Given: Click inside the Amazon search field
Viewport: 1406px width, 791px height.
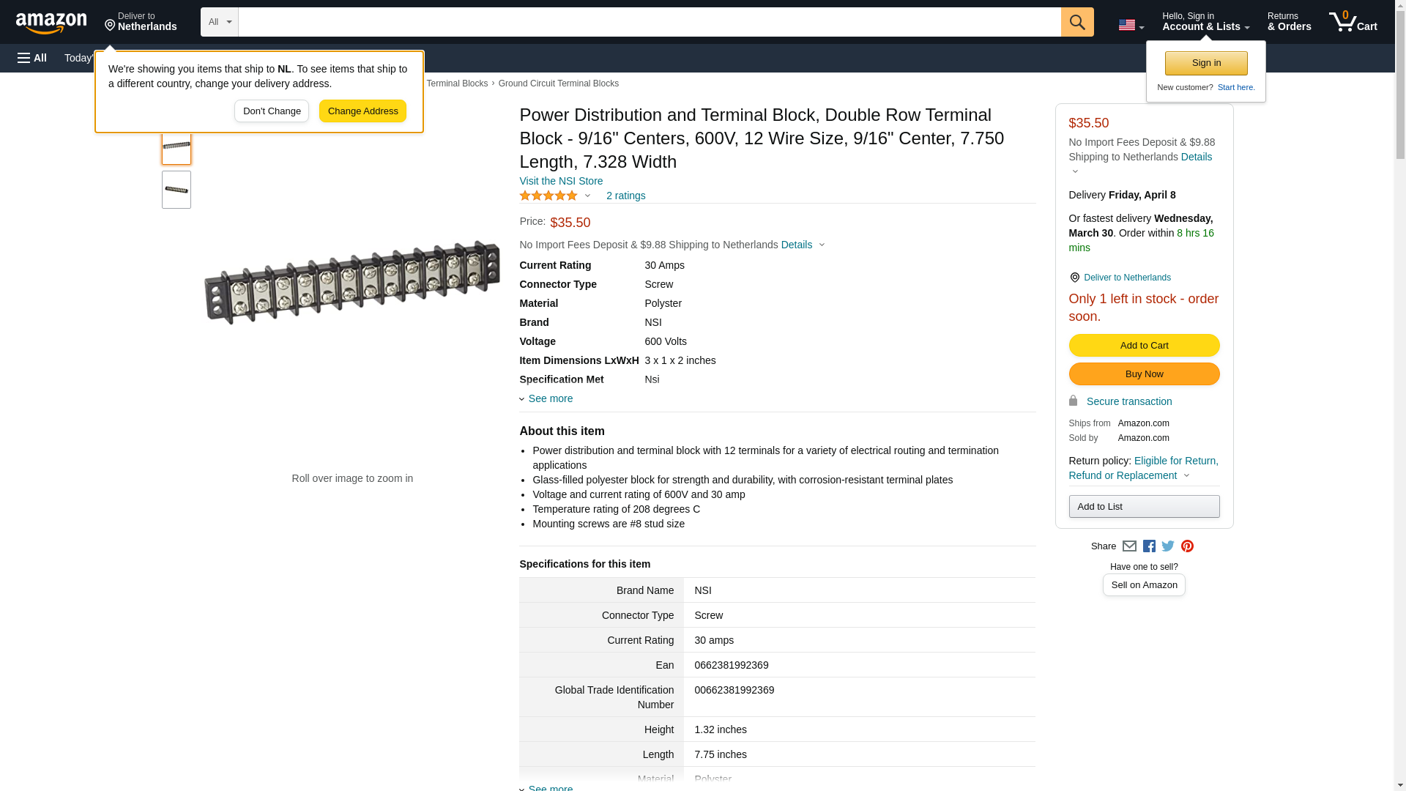Looking at the screenshot, I should [649, 22].
